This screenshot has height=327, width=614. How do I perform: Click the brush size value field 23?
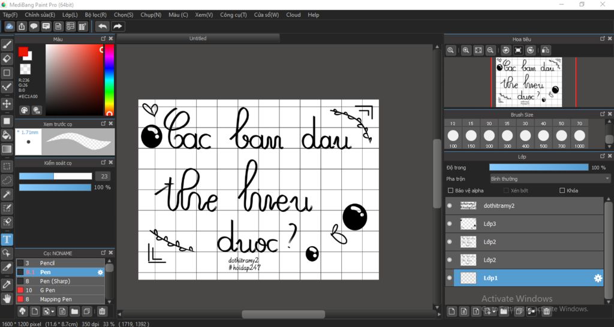coord(104,177)
